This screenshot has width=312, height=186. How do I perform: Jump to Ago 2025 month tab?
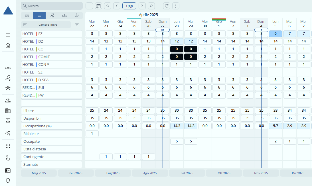(150, 173)
